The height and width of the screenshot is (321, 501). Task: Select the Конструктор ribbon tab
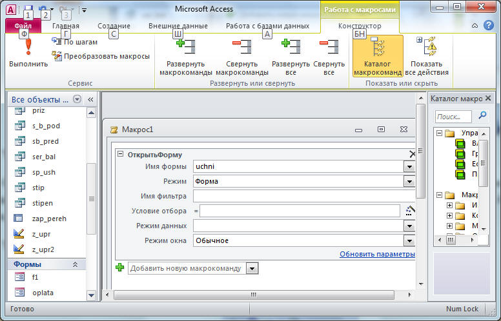point(360,26)
